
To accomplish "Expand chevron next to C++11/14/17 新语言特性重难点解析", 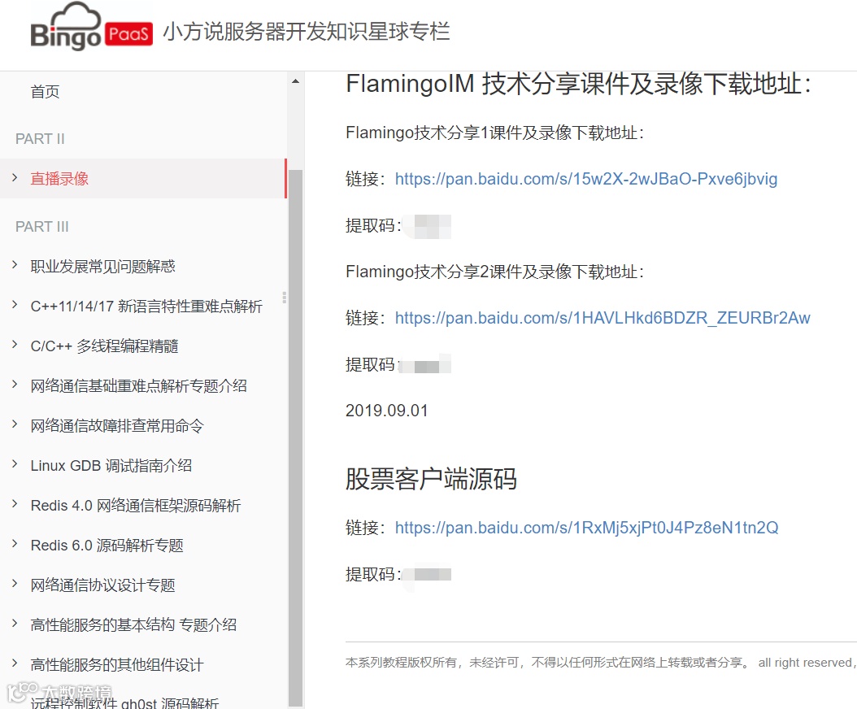I will [x=15, y=304].
